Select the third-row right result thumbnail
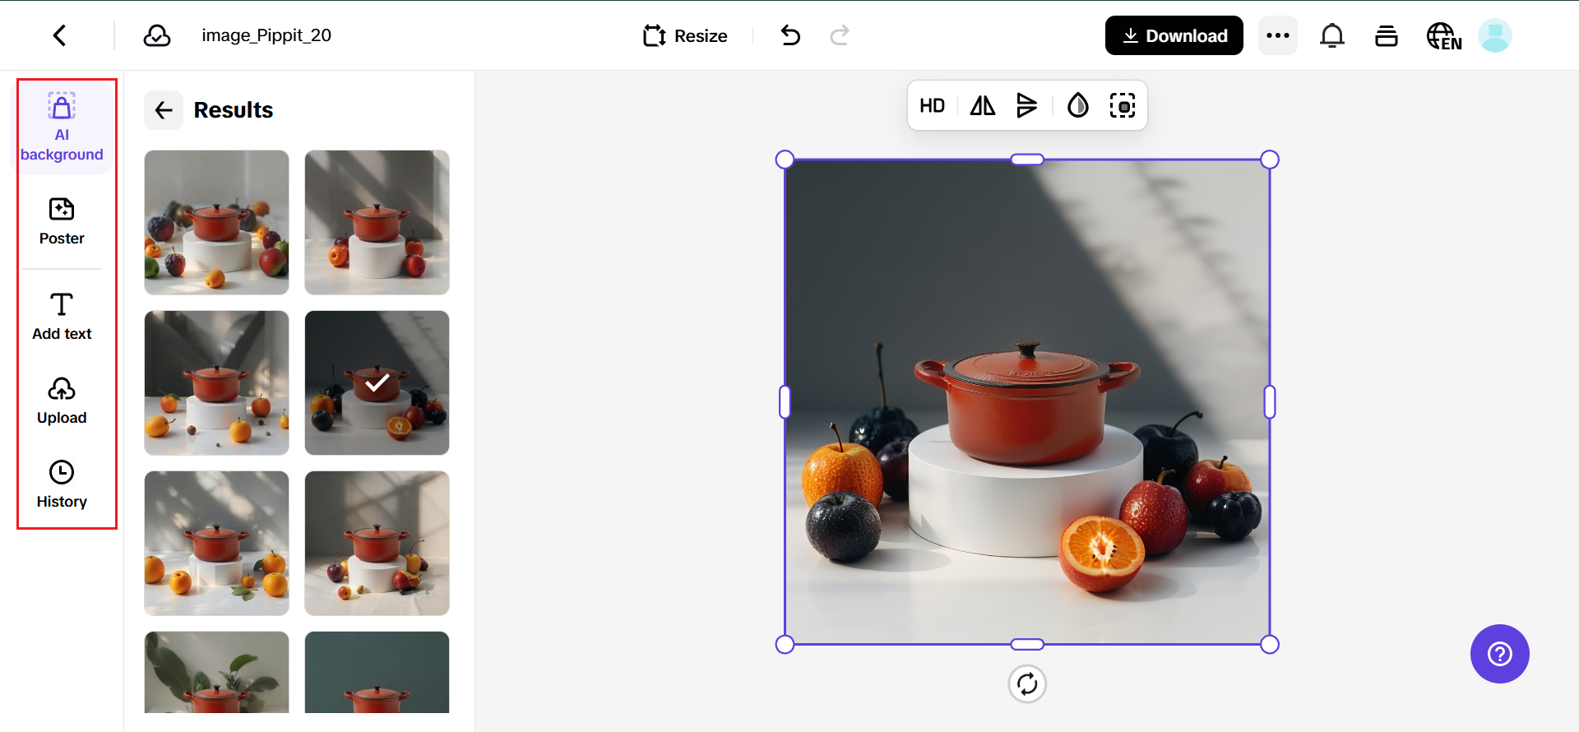1579x732 pixels. (x=377, y=543)
